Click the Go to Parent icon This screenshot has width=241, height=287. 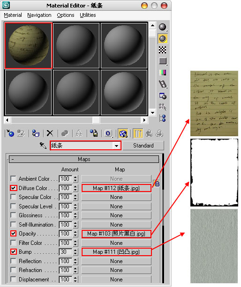click(x=149, y=133)
